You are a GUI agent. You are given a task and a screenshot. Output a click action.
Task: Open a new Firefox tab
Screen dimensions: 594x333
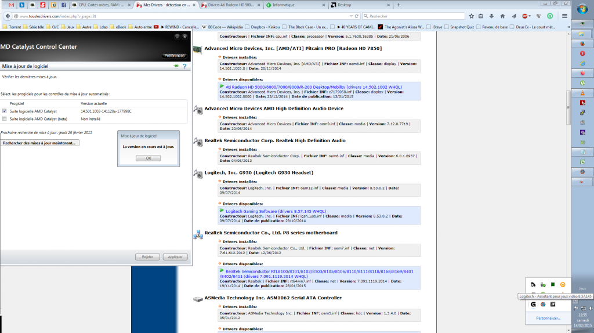tap(399, 5)
